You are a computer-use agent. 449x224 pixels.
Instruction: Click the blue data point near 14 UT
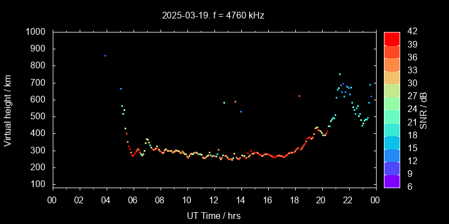[x=241, y=112]
